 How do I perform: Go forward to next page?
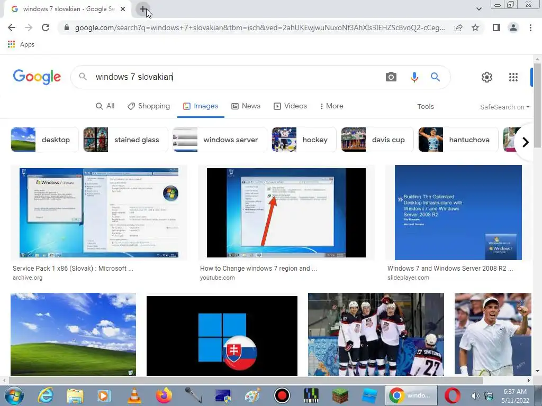point(29,27)
